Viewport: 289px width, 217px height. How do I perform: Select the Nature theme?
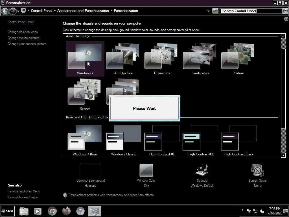click(239, 59)
